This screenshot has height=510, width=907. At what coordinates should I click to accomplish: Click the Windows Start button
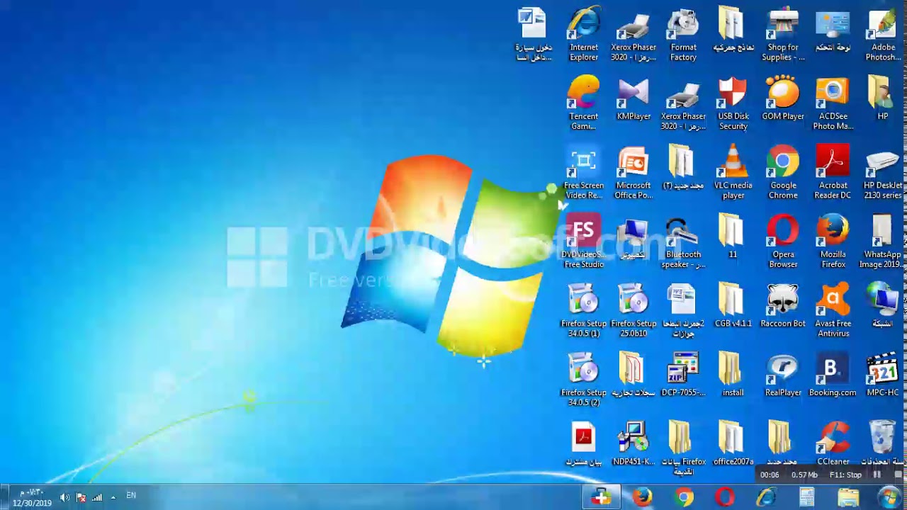tap(889, 497)
